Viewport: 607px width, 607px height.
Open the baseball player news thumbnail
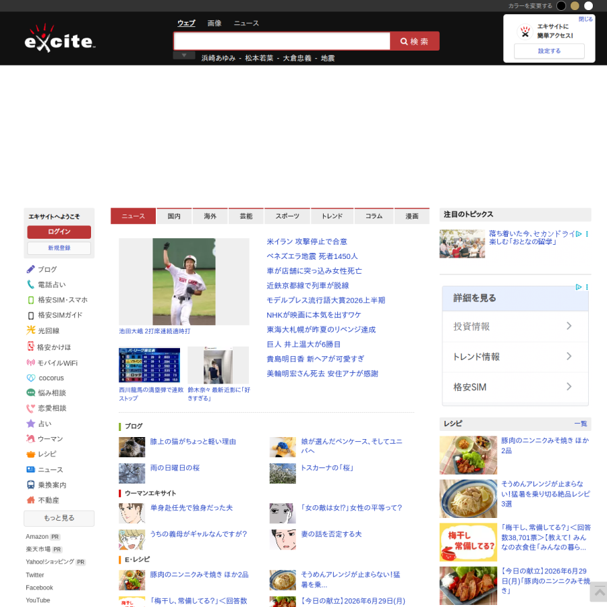184,281
